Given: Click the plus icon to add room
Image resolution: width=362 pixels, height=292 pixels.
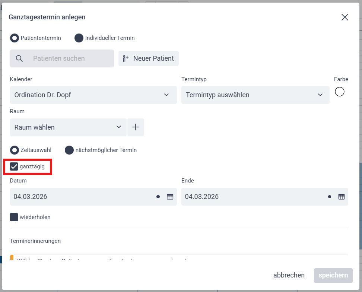Looking at the screenshot, I should click(136, 127).
